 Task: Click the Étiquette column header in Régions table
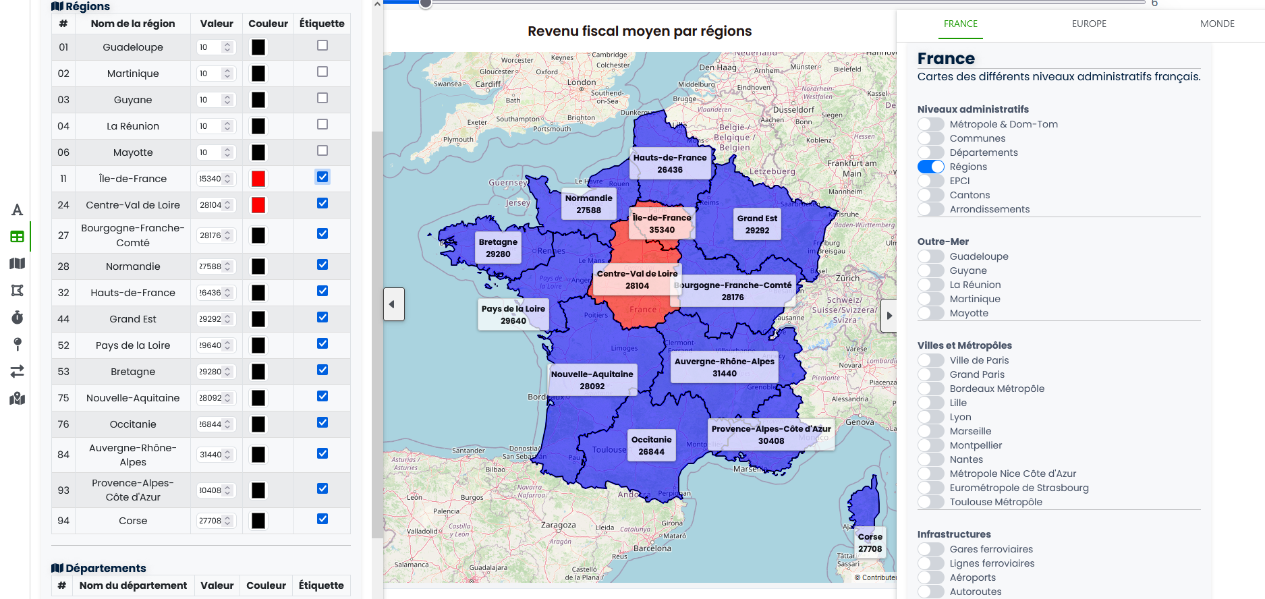click(322, 24)
